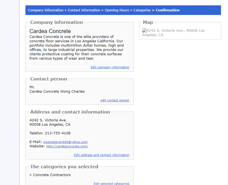This screenshot has height=185, width=228.
Task: Jump to Categories breadcrumb step
Action: pyautogui.click(x=142, y=10)
